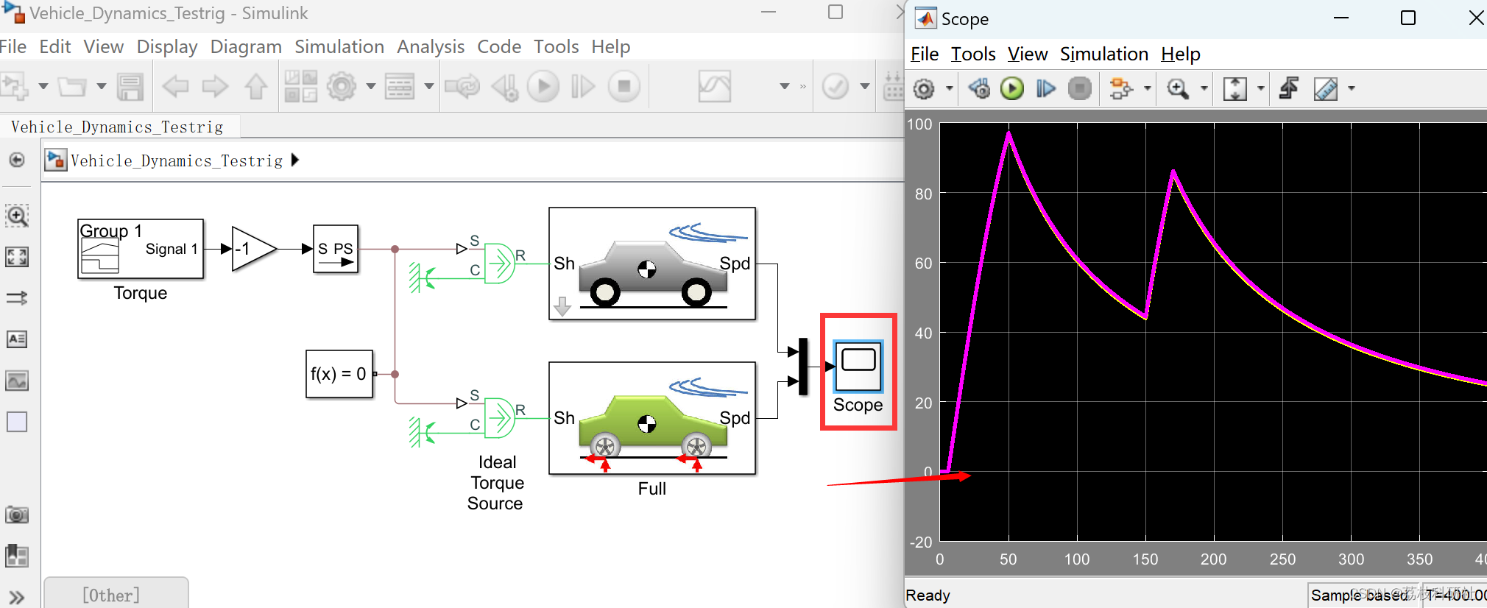Screen dimensions: 1487x608
Task: Open the New Model dropdown arrow
Action: point(43,86)
